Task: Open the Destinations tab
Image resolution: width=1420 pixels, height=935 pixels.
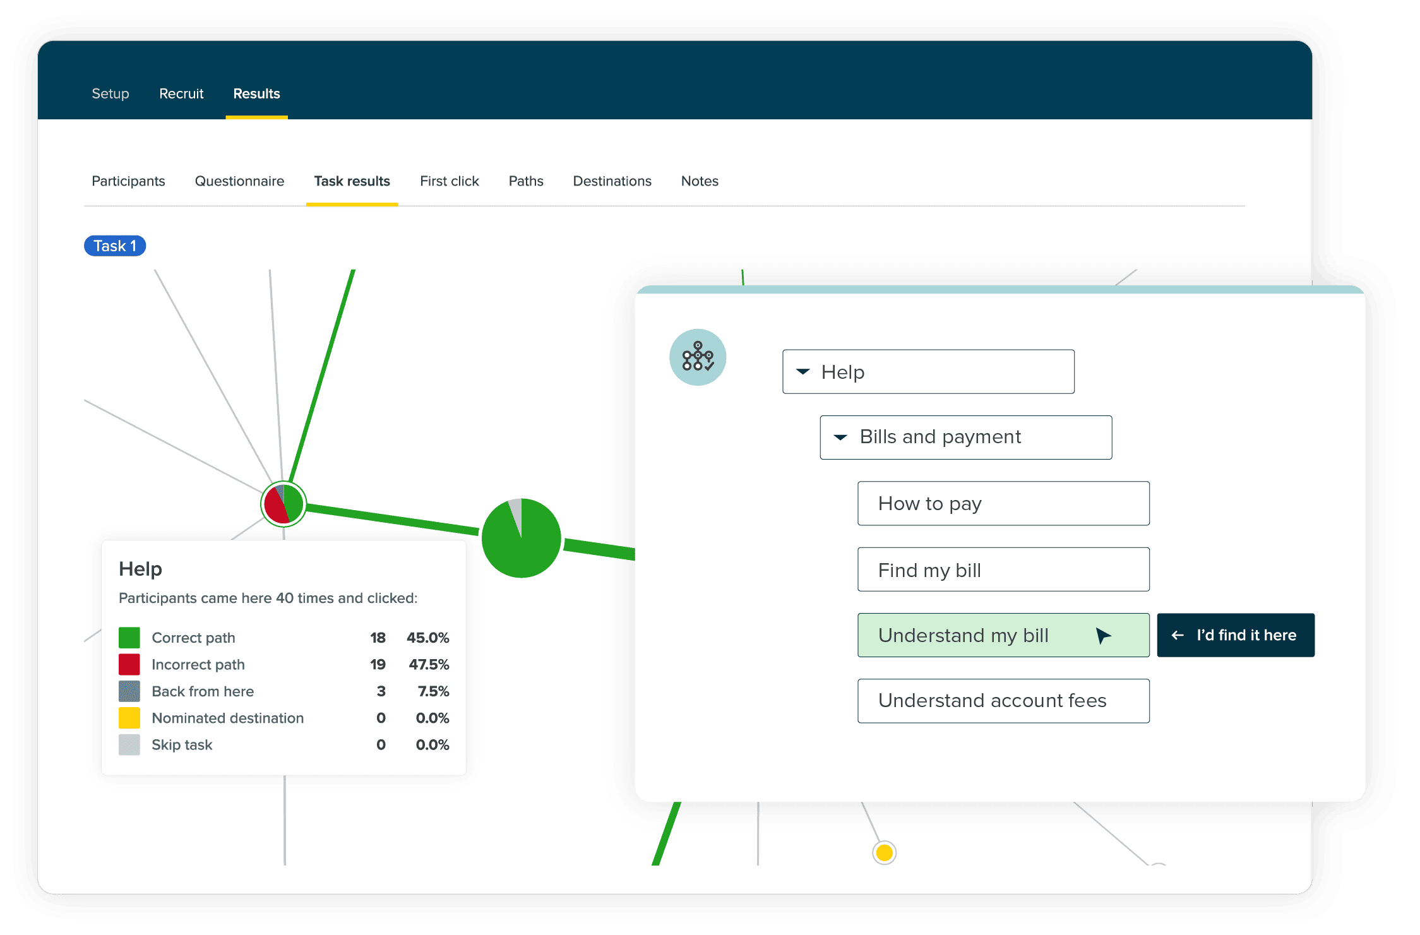Action: click(611, 181)
